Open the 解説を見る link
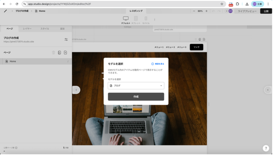The width and height of the screenshot is (273, 155). point(158,64)
